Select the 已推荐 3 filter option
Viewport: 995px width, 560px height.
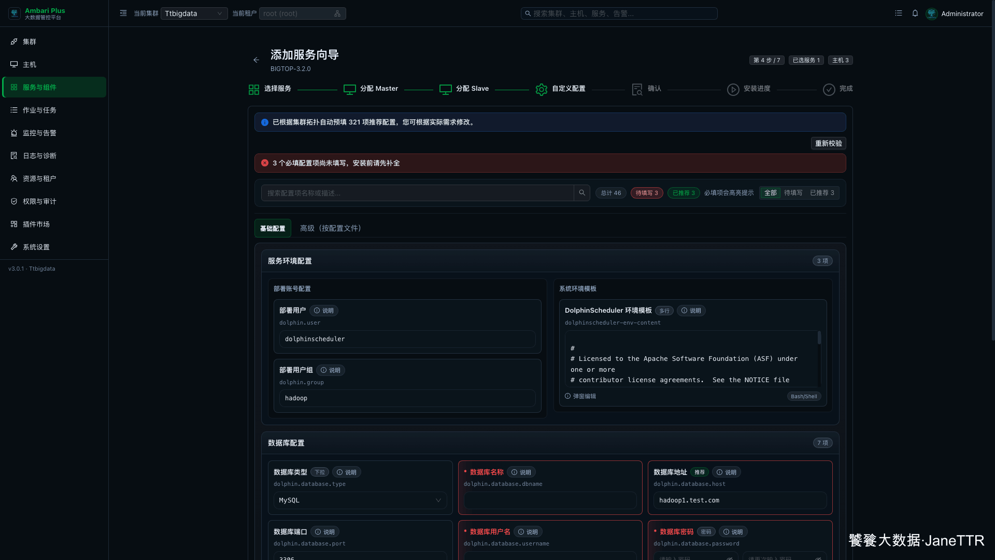click(x=822, y=193)
